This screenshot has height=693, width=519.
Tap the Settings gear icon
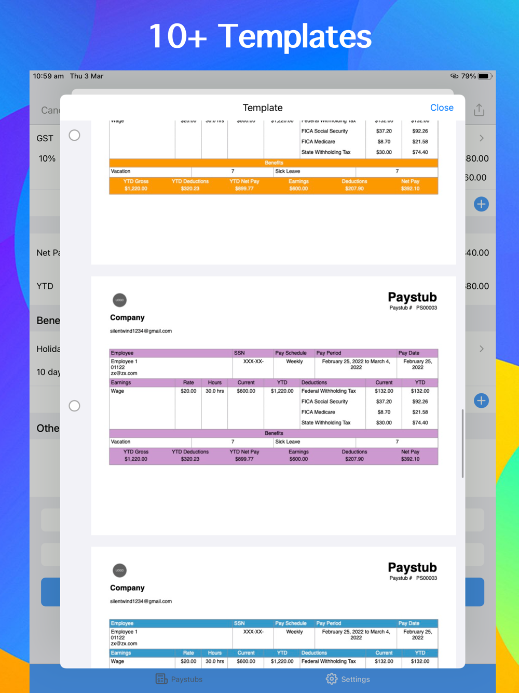point(332,679)
